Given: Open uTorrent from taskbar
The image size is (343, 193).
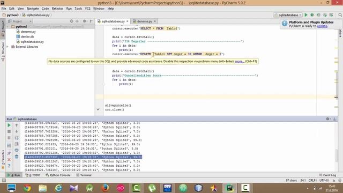Looking at the screenshot, I should 152,188.
